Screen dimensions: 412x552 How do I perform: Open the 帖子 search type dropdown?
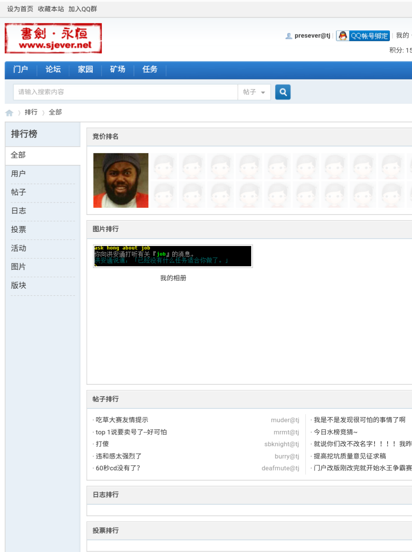(x=254, y=92)
